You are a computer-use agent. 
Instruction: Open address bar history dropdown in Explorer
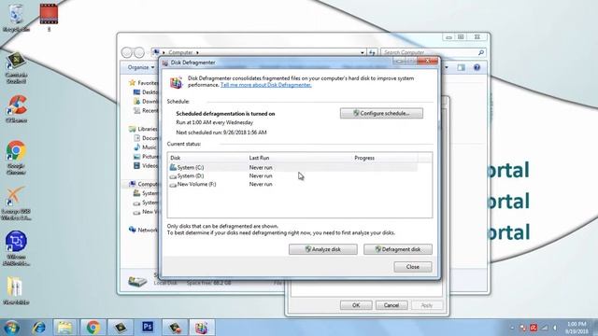[362, 52]
